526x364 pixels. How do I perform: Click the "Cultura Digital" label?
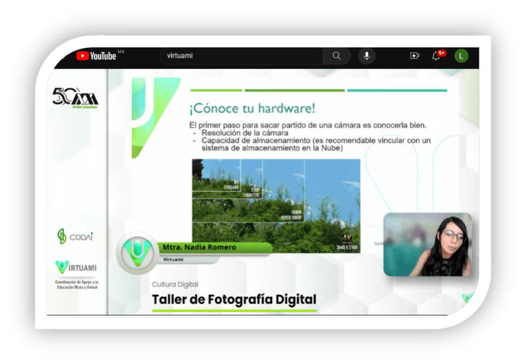tap(174, 284)
